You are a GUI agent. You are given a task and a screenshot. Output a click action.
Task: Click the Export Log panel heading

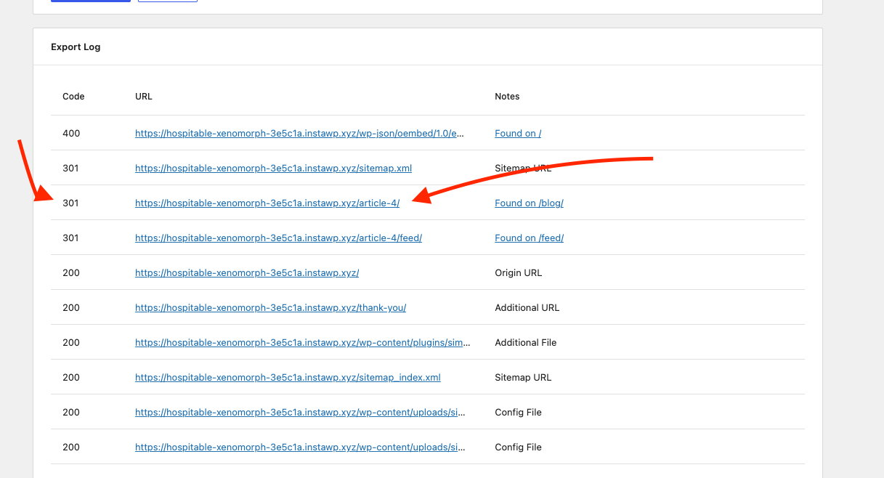coord(76,46)
